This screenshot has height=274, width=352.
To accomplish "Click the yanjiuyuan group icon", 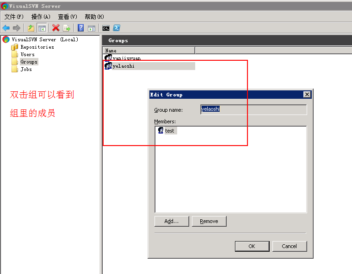I will pyautogui.click(x=108, y=57).
